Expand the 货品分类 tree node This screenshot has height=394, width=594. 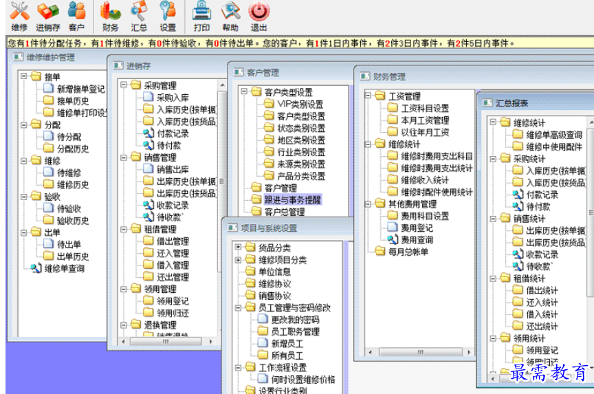(238, 248)
